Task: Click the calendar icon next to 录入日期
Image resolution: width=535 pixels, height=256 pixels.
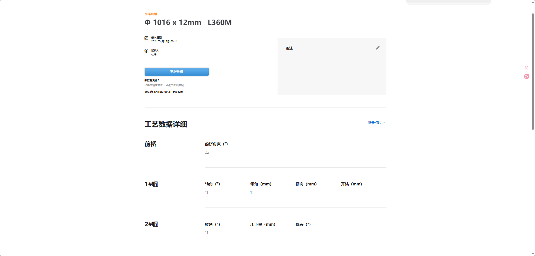Action: [x=146, y=38]
